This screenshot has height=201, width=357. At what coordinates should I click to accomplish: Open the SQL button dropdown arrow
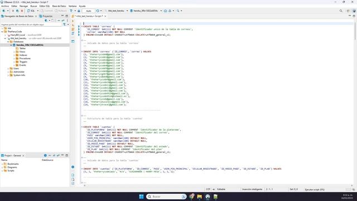pyautogui.click(x=38, y=11)
